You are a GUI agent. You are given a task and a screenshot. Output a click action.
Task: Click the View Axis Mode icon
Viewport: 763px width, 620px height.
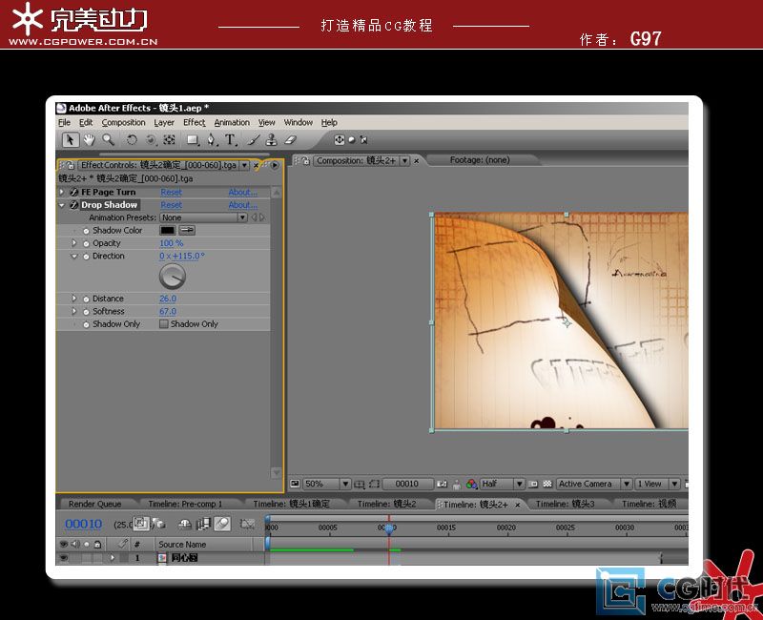(363, 140)
